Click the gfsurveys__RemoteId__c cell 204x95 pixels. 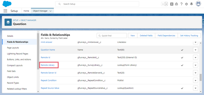point(88,58)
